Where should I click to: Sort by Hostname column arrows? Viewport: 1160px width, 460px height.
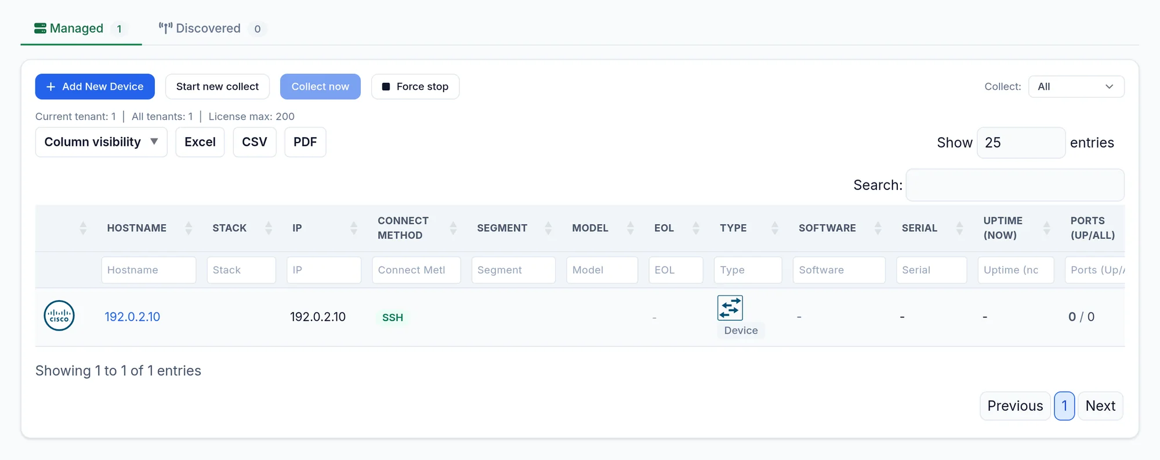(x=188, y=228)
